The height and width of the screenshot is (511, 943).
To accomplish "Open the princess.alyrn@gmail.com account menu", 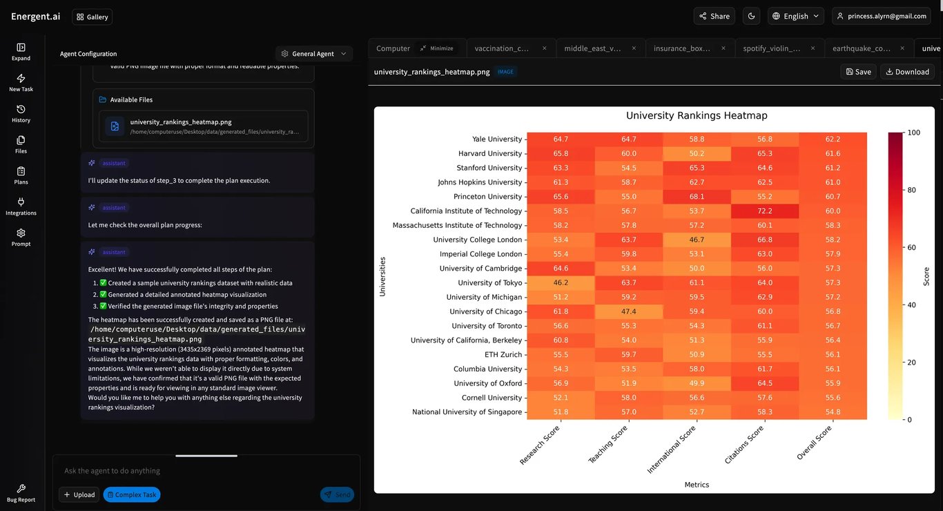I will pos(882,16).
